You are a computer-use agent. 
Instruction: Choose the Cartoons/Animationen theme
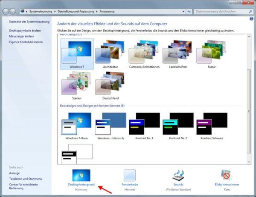[144, 54]
